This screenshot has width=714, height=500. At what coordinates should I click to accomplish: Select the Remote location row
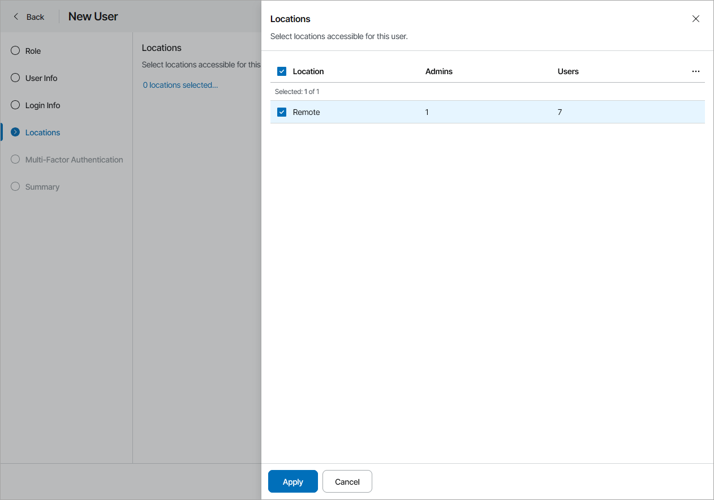(x=487, y=112)
